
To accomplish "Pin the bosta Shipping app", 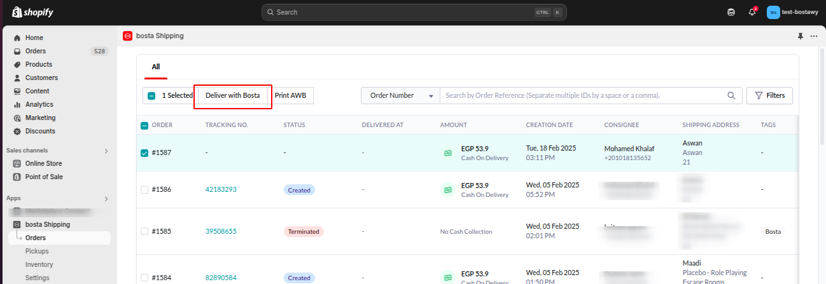I will pos(801,36).
